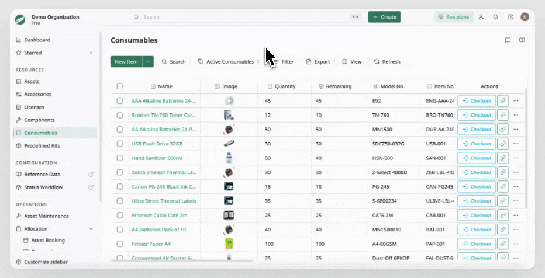Open the Active Consumables filter dropdown
This screenshot has width=545, height=278.
click(229, 62)
